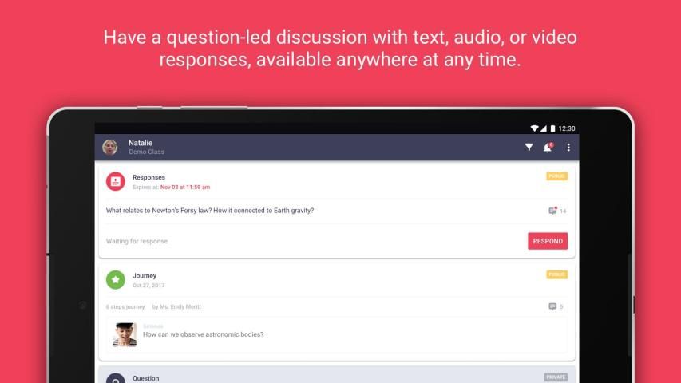Image resolution: width=681 pixels, height=383 pixels.
Task: Tap the dark Question post icon
Action: pos(116,379)
